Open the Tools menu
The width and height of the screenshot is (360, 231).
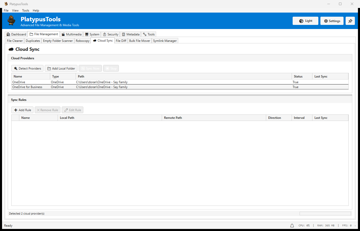pyautogui.click(x=25, y=11)
